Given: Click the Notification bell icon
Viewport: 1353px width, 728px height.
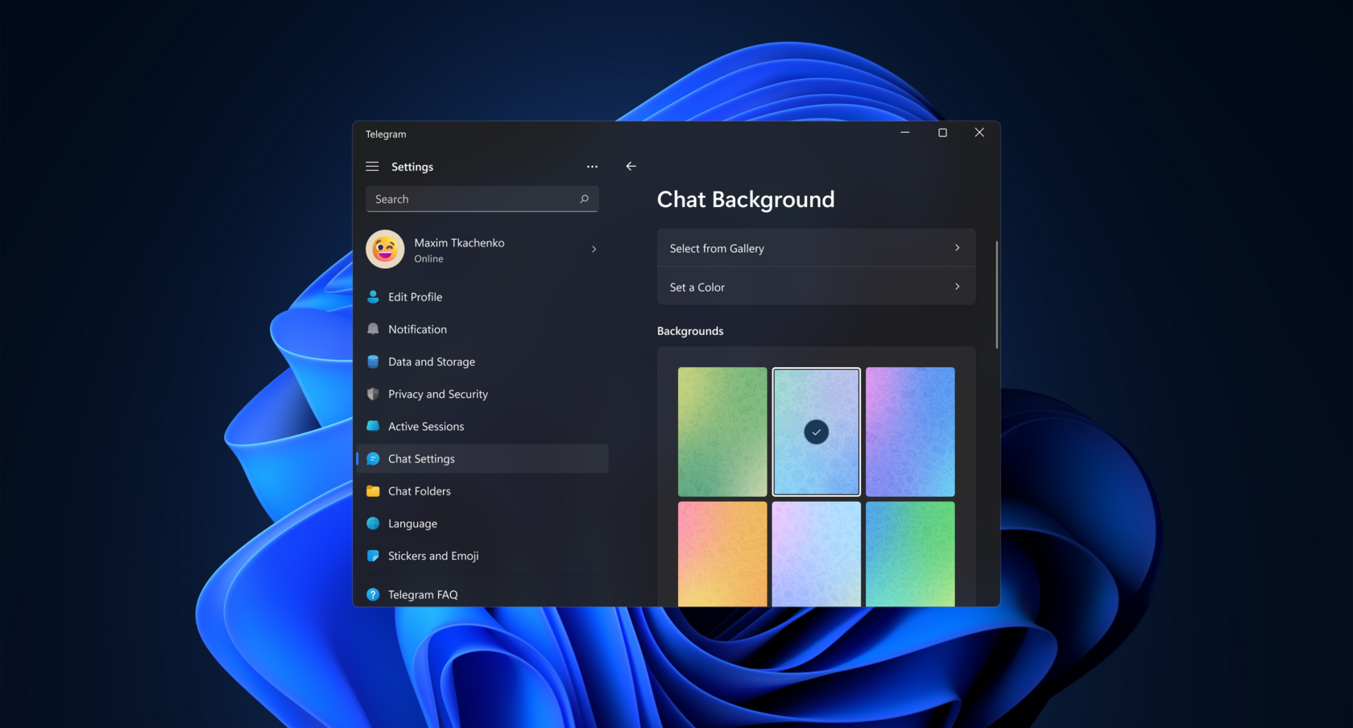Looking at the screenshot, I should click(373, 329).
